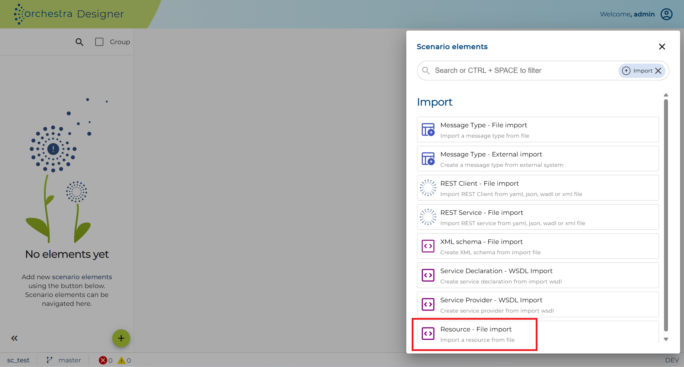Click the Welcome, admin text
This screenshot has height=367, width=684.
coord(627,14)
